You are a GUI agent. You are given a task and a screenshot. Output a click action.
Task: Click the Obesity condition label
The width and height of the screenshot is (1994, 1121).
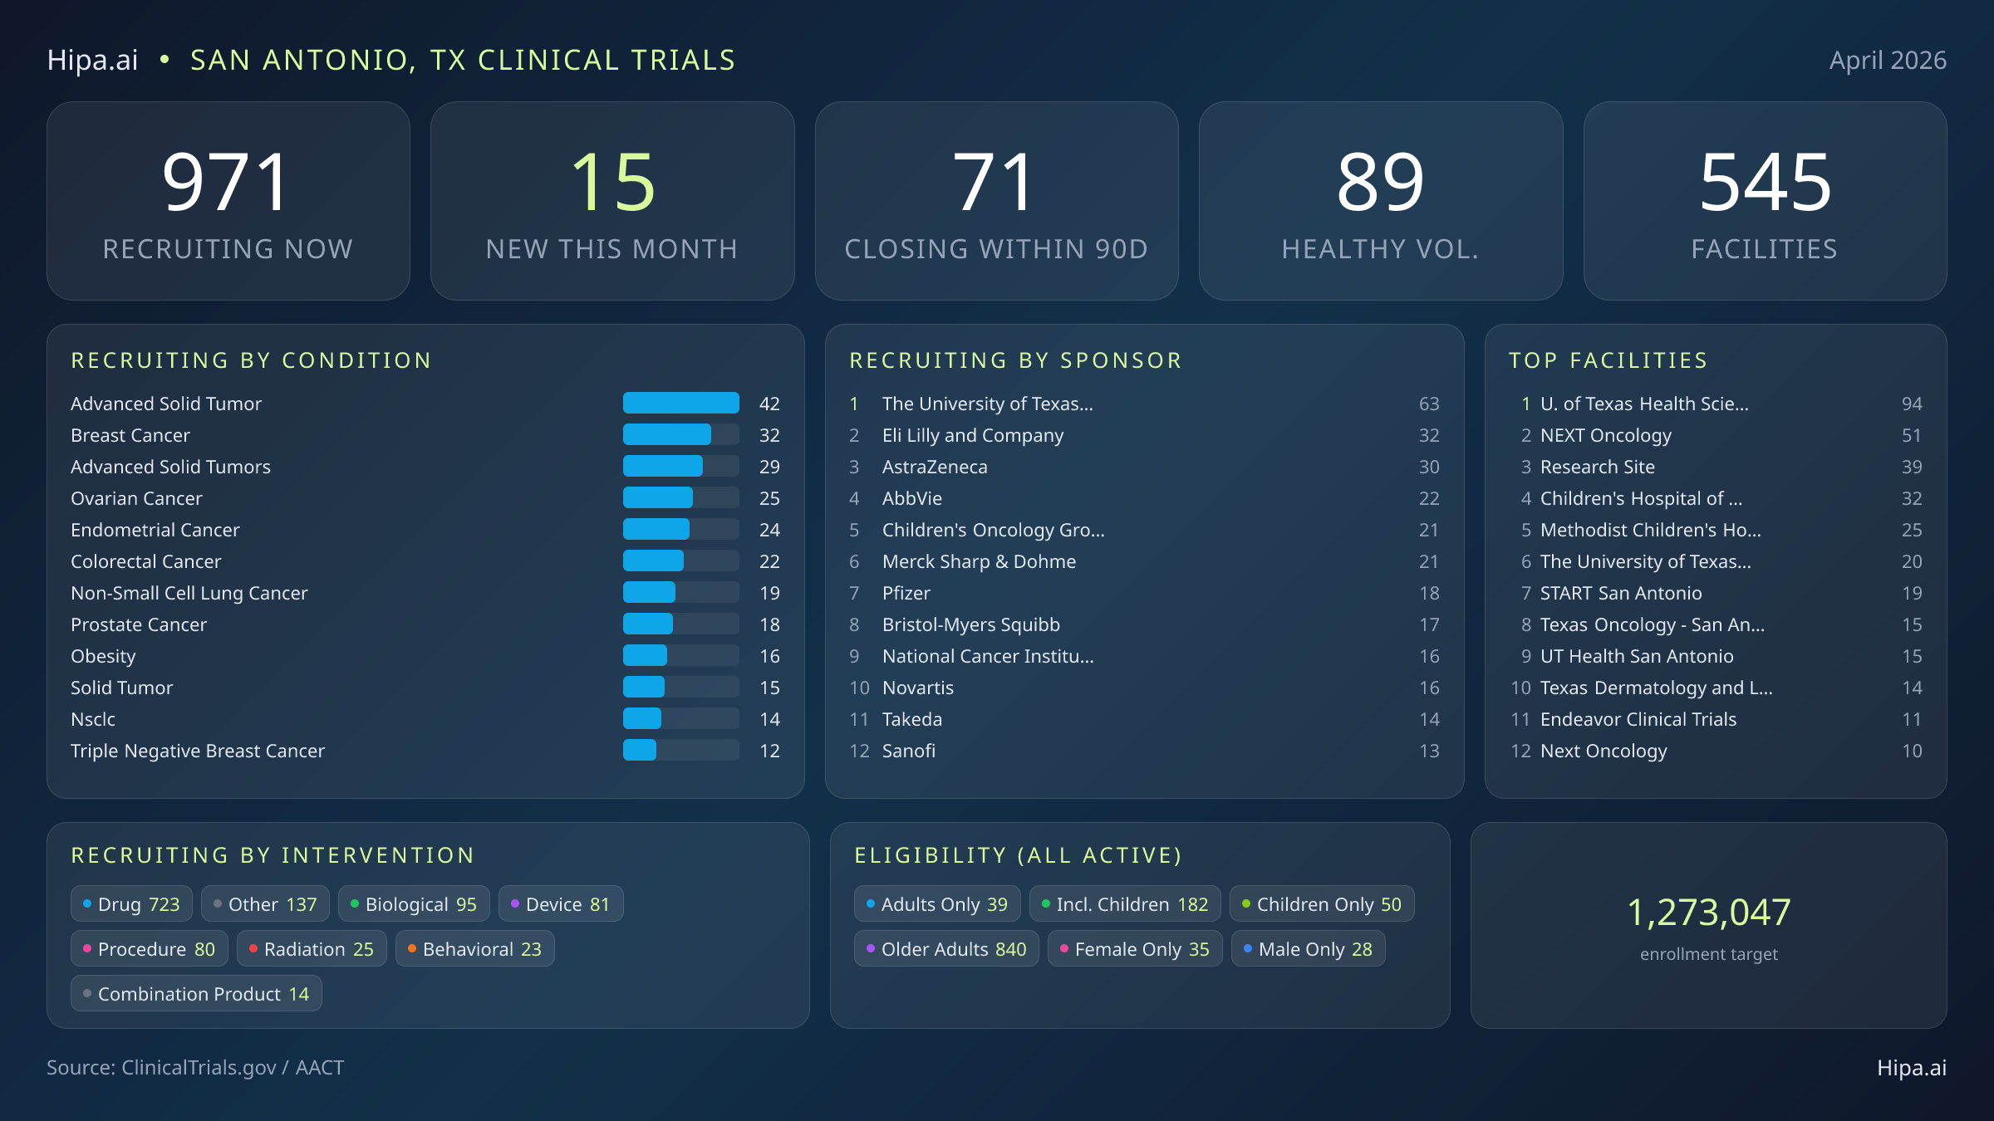point(103,656)
